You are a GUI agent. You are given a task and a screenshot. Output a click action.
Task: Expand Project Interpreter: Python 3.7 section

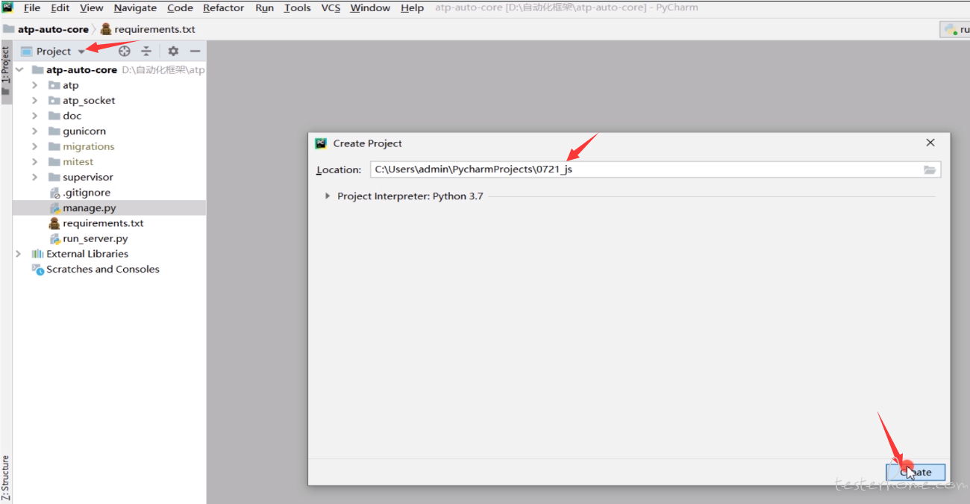[328, 196]
